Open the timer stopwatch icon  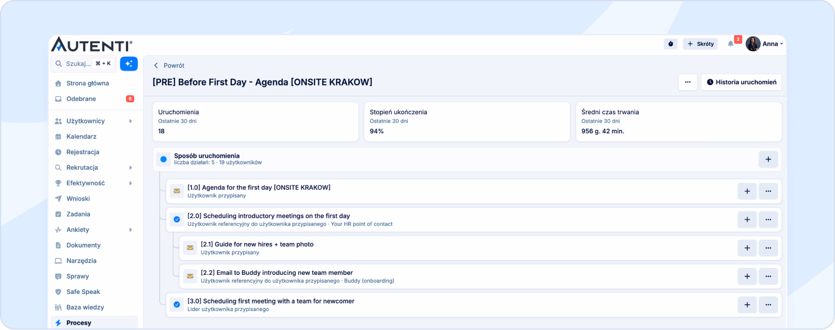pos(671,44)
